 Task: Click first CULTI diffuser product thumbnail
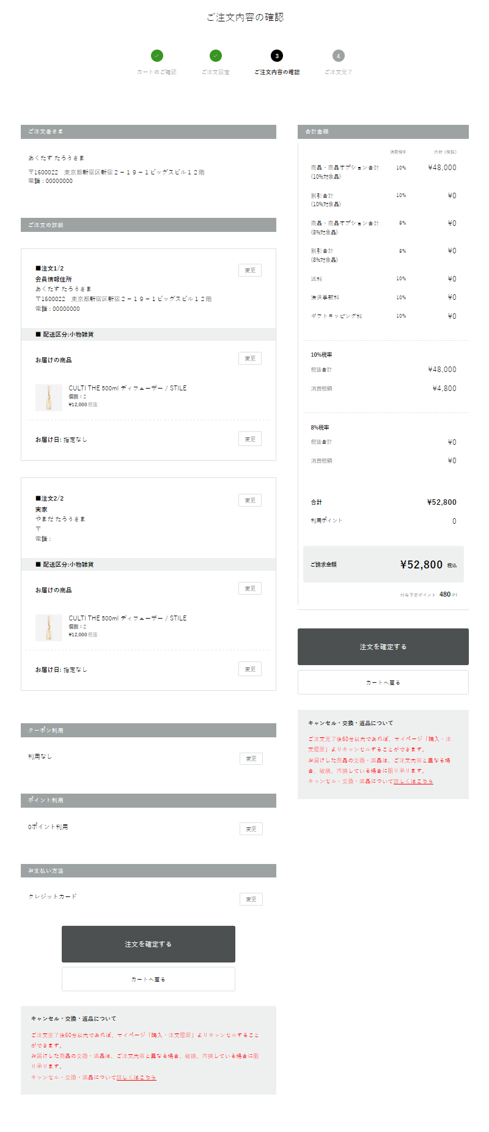(49, 398)
